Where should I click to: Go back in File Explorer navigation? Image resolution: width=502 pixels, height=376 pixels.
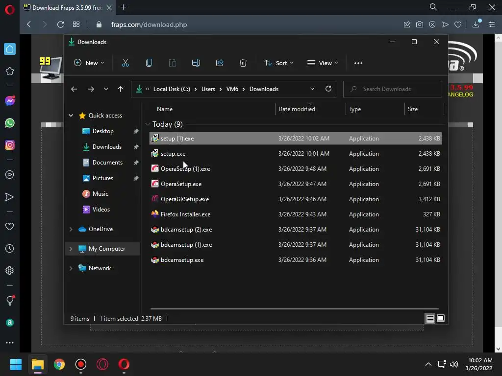[74, 89]
